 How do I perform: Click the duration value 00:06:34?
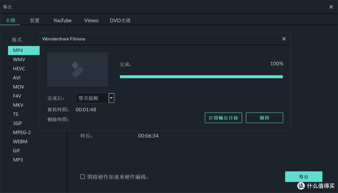pos(148,136)
